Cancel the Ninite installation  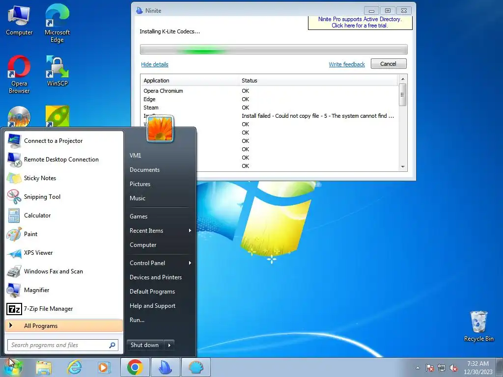(x=389, y=64)
